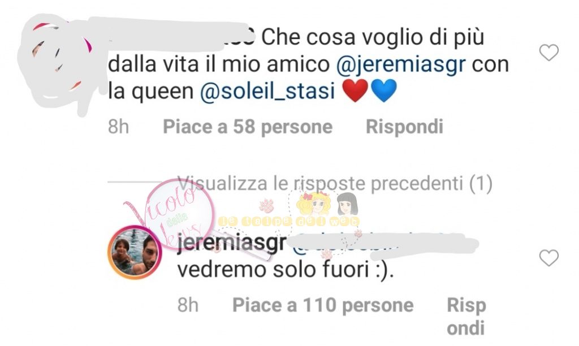579x346 pixels.
Task: Click the blonde cartoon girl watermark icon
Action: coord(314,204)
